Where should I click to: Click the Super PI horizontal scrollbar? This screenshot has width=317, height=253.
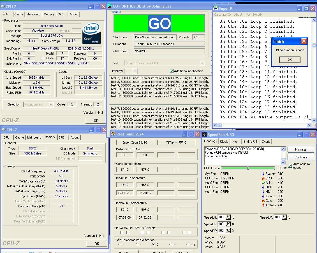pyautogui.click(x=262, y=125)
